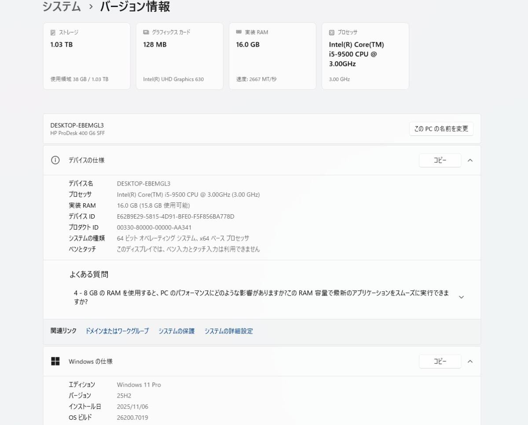Viewport: 528px width, 425px height.
Task: Open システムの保護 link
Action: pos(176,331)
